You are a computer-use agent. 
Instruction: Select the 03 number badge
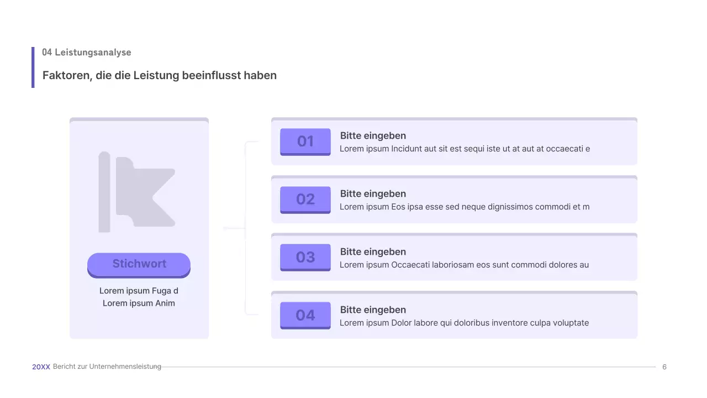[305, 257]
